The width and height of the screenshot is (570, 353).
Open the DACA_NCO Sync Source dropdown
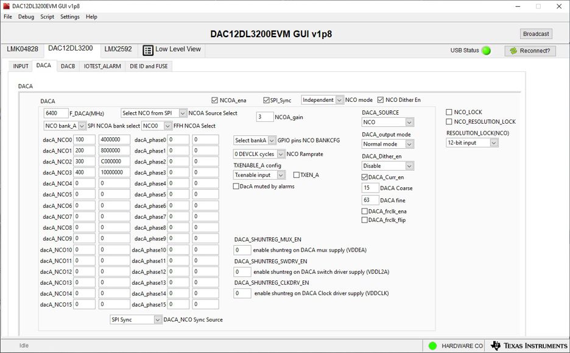click(x=134, y=319)
